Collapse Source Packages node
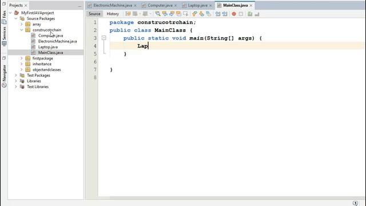Image resolution: width=366 pixels, height=206 pixels. coord(16,18)
